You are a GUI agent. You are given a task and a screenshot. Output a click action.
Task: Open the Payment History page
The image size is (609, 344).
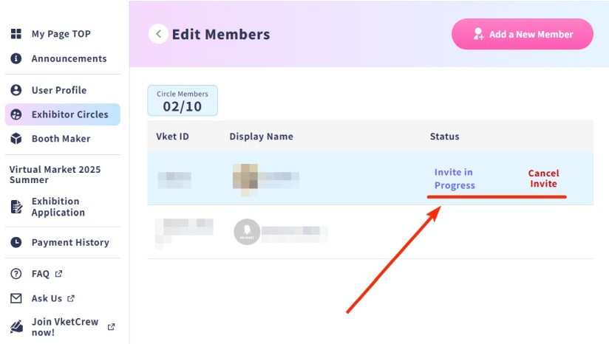tap(70, 242)
